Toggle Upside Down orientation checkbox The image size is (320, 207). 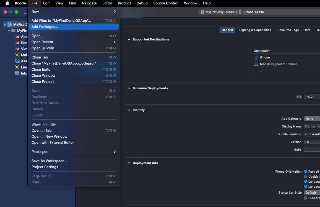(306, 177)
